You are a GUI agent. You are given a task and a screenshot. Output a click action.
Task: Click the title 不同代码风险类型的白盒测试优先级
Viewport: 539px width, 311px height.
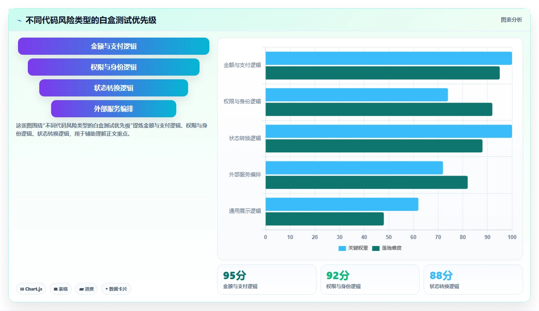[91, 20]
